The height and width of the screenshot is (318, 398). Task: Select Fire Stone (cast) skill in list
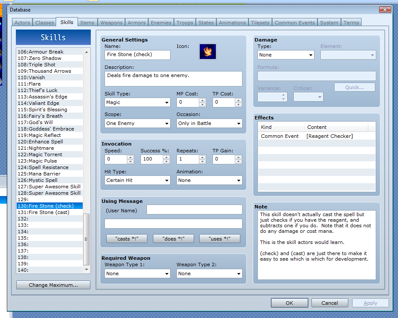[x=49, y=212]
